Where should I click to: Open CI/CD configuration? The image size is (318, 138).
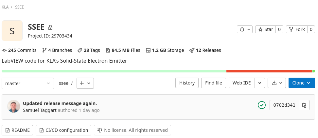click(x=63, y=130)
